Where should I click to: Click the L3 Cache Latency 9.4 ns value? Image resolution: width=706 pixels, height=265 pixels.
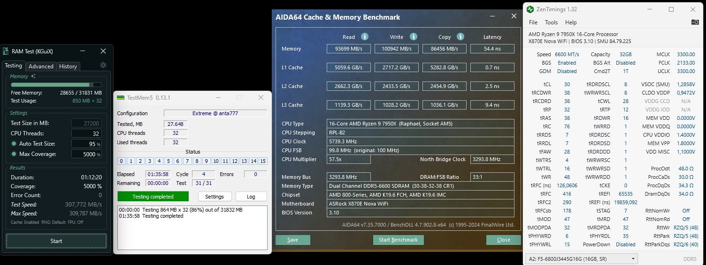[x=492, y=105]
